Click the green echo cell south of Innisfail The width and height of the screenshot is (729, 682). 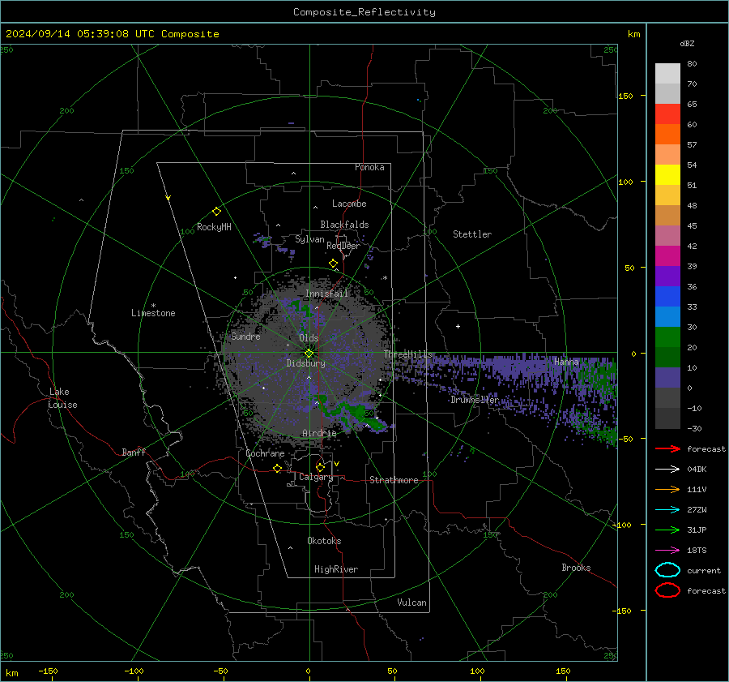click(301, 307)
